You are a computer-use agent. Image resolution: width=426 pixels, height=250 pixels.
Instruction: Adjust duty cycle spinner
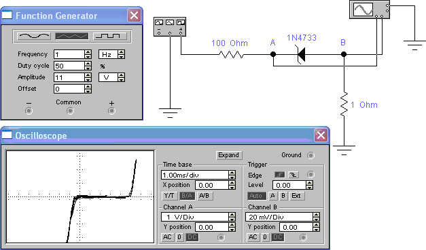(x=88, y=66)
